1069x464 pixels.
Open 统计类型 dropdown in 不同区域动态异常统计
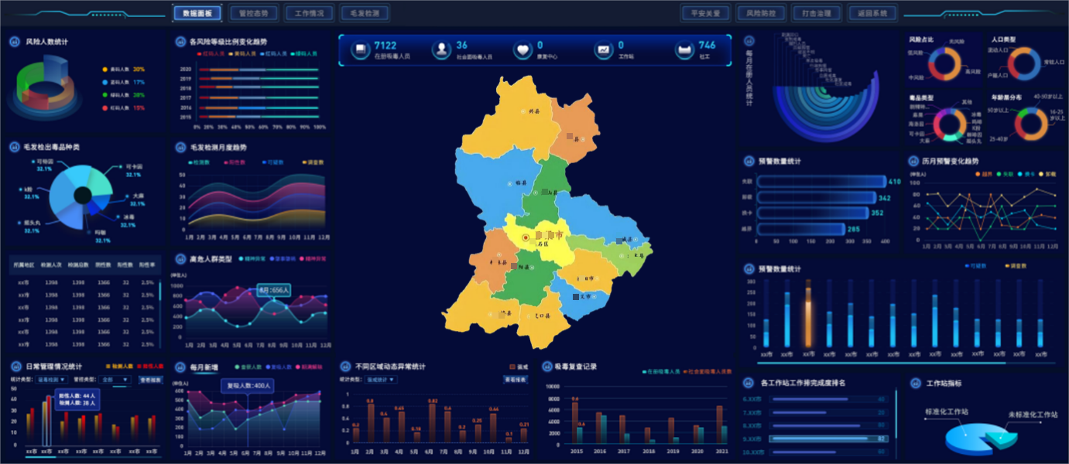(382, 380)
